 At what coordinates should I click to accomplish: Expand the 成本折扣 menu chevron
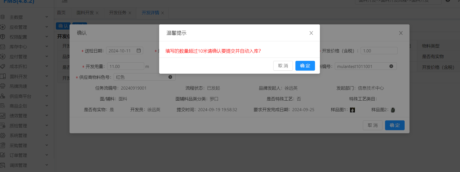[47, 66]
